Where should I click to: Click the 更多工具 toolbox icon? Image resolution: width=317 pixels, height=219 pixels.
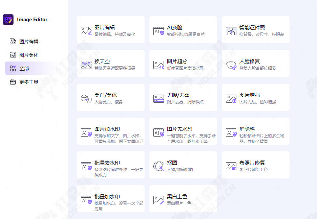[x=13, y=82]
